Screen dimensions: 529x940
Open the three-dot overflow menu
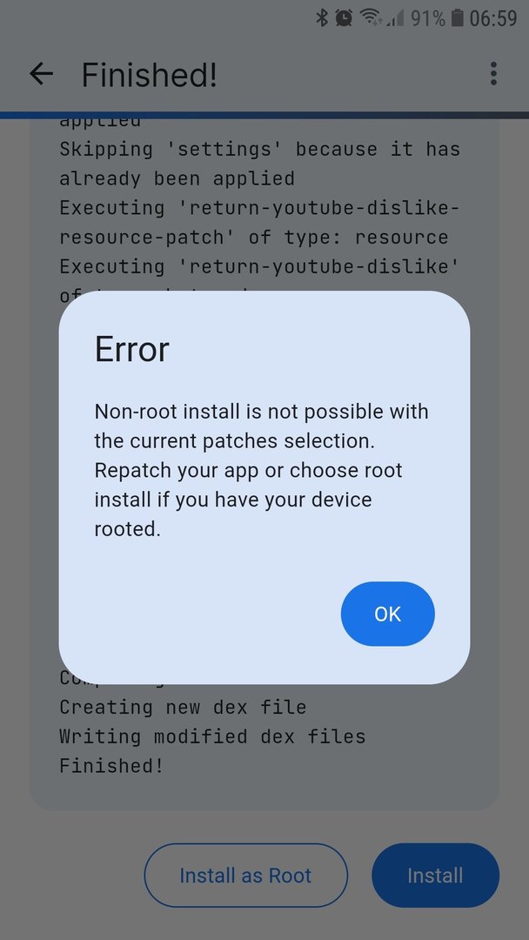[493, 74]
